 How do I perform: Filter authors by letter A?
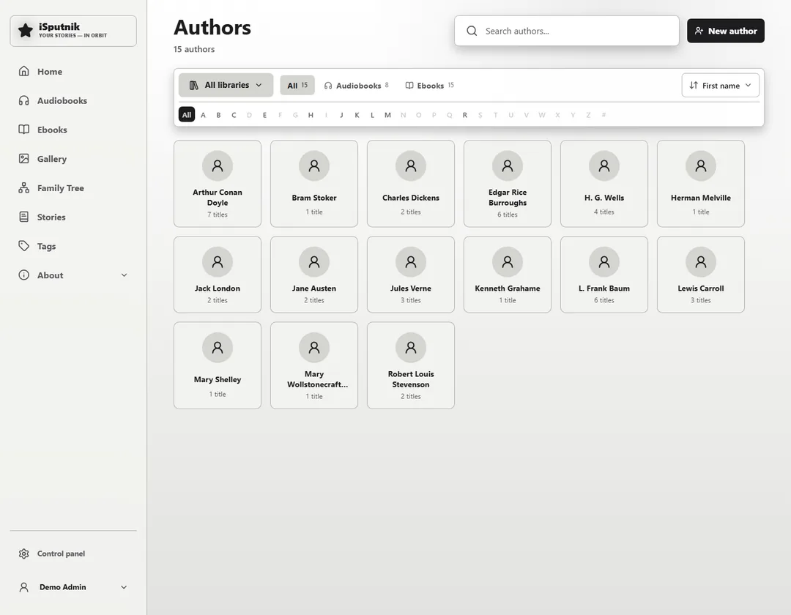click(x=204, y=115)
